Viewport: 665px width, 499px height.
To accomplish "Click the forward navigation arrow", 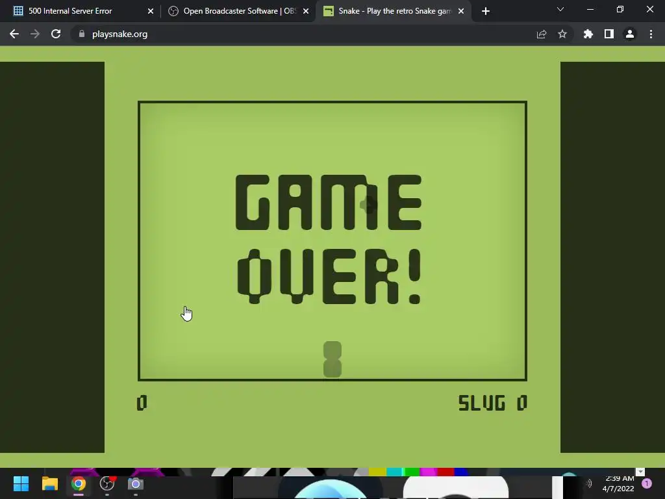I will (35, 34).
